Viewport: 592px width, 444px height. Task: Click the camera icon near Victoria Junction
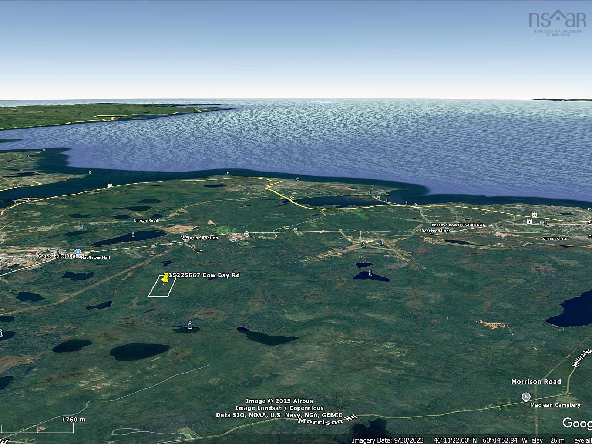pyautogui.click(x=246, y=234)
